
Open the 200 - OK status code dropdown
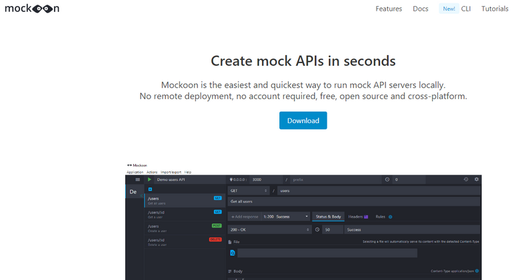269,229
